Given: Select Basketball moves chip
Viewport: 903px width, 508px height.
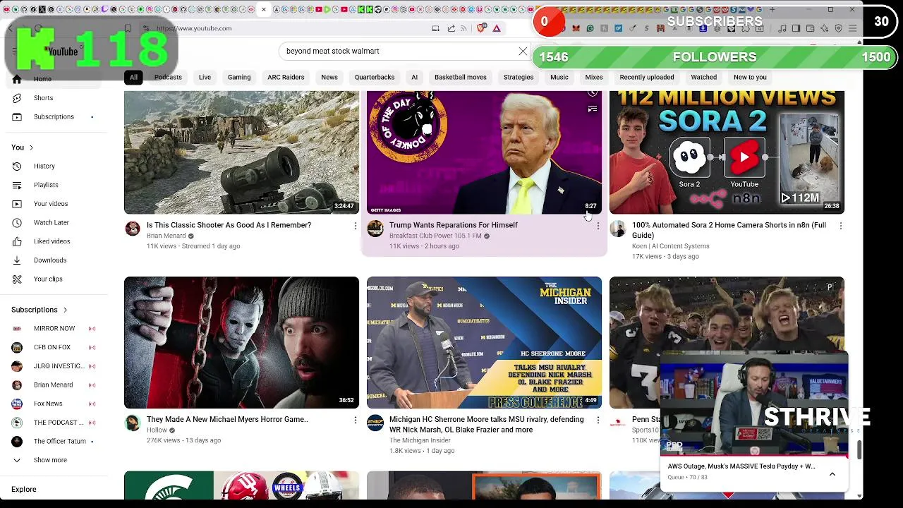Looking at the screenshot, I should coord(461,78).
